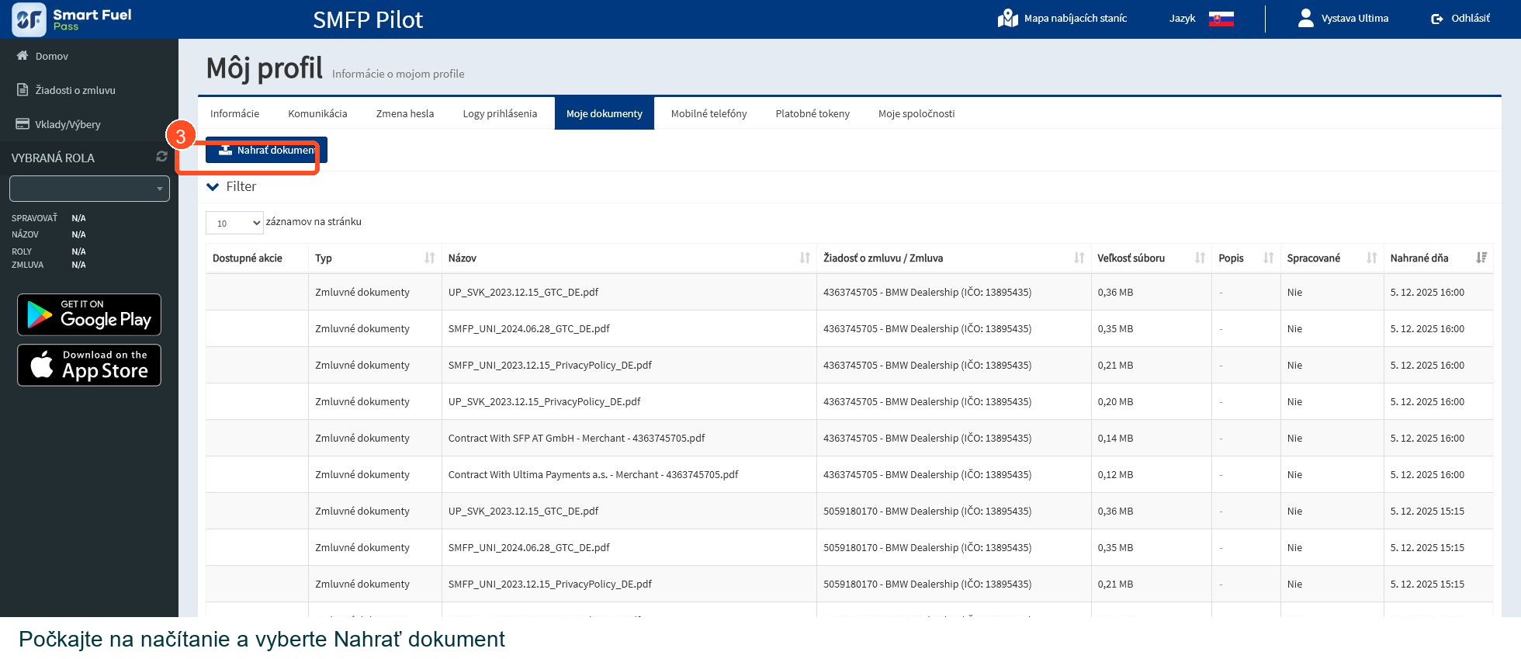Open Žiadosti o zmluvu in the sidebar
Image resolution: width=1521 pixels, height=659 pixels.
tap(75, 90)
